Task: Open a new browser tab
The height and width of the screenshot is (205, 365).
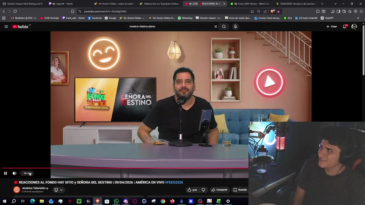Action: tap(322, 4)
